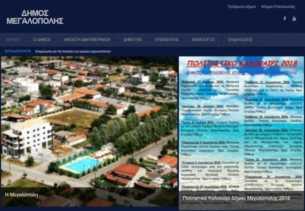Expand the ΔΗΜΟΤΗΣ dropdown menu
The height and width of the screenshot is (211, 305).
pyautogui.click(x=133, y=39)
